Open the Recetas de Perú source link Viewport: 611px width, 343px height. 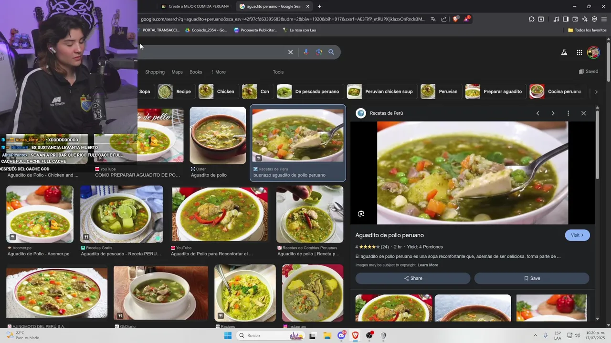[386, 113]
